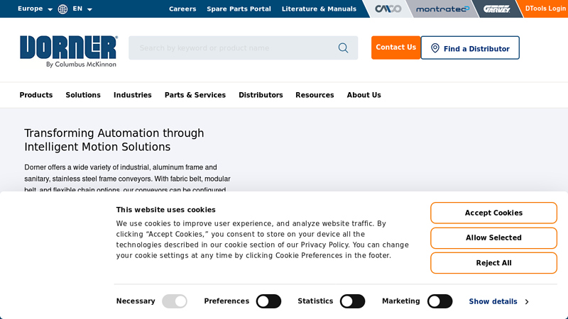Expand the Europe region dropdown
Screen dimensions: 568x319
coord(35,9)
